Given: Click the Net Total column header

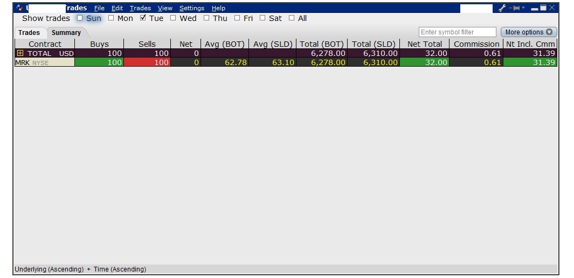Looking at the screenshot, I should point(425,44).
